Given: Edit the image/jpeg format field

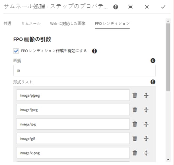Looking at the screenshot, I should 73,110.
